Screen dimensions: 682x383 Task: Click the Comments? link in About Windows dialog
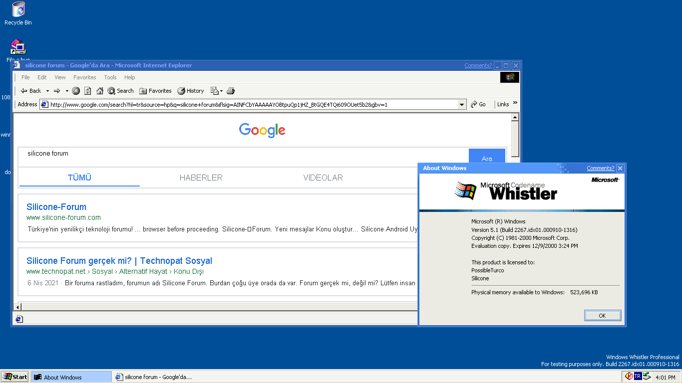pyautogui.click(x=600, y=168)
